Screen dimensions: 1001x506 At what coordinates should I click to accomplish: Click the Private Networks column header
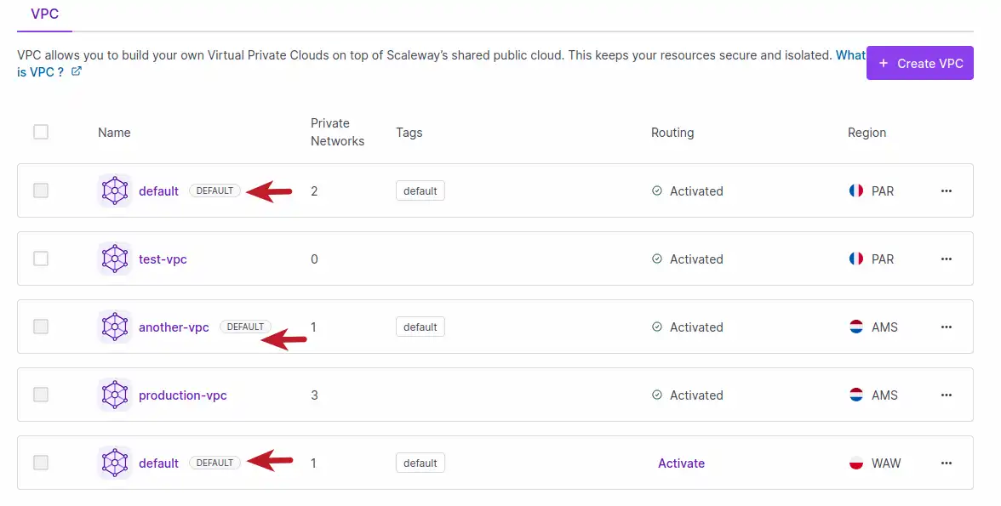337,132
